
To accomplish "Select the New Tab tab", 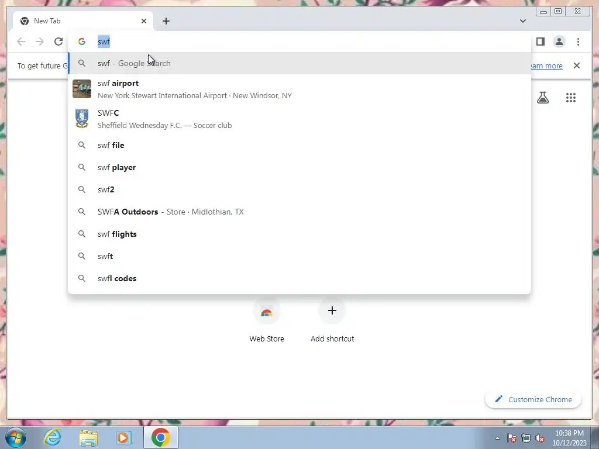I will [83, 21].
